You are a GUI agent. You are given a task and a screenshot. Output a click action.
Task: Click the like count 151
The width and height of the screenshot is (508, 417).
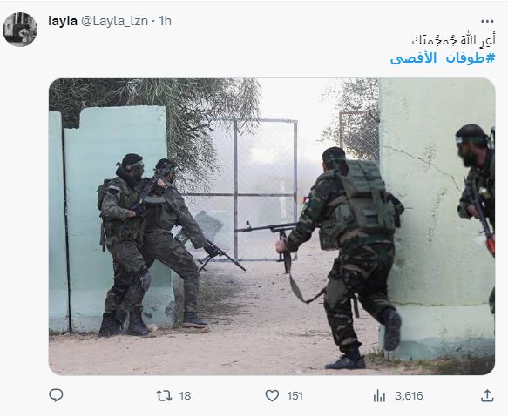pyautogui.click(x=295, y=396)
